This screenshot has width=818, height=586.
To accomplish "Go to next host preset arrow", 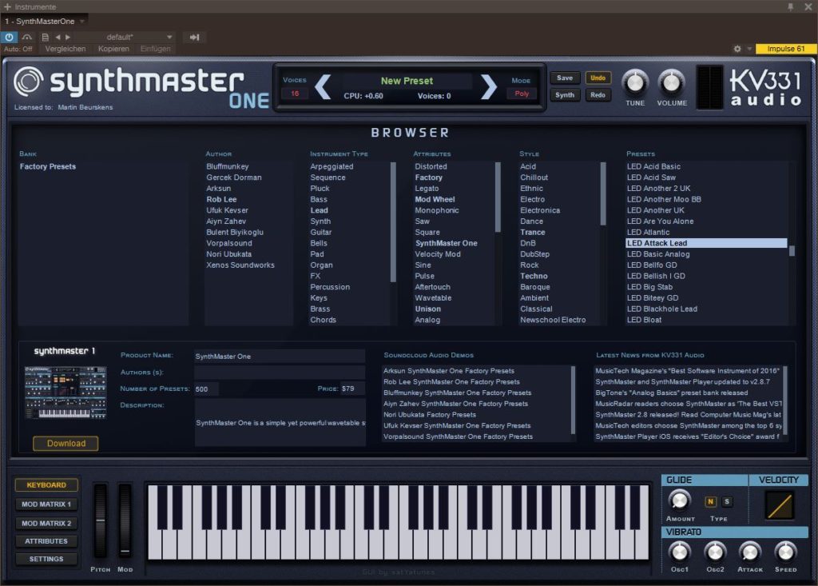I will [68, 37].
